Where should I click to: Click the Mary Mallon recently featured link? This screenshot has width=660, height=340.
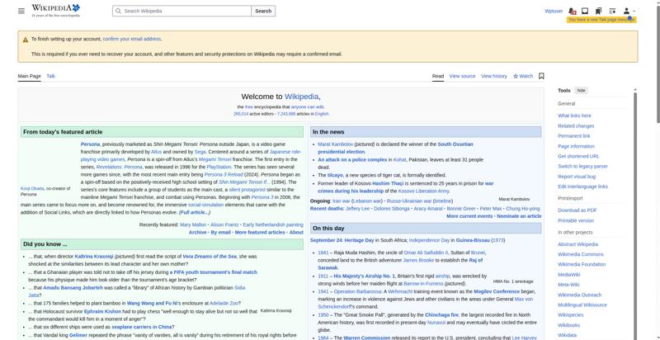[193, 225]
